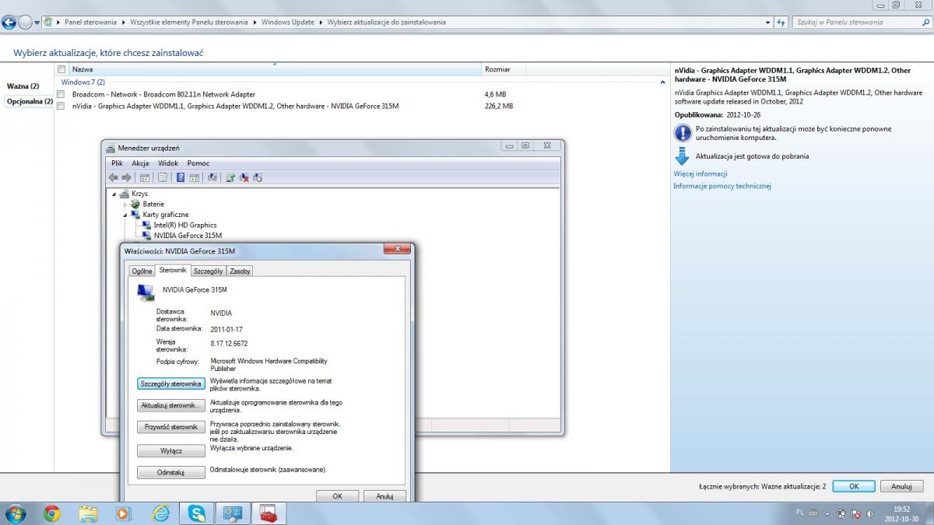
Task: Open Internet Explorer from taskbar
Action: [x=160, y=513]
